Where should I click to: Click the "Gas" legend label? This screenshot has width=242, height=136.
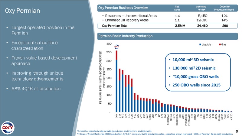pyautogui.click(x=224, y=44)
